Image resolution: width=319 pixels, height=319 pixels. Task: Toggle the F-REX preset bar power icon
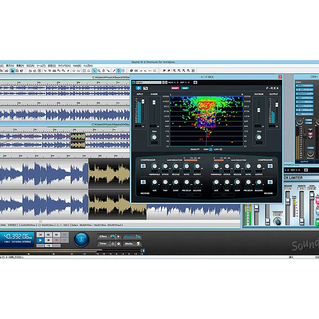[x=134, y=82]
